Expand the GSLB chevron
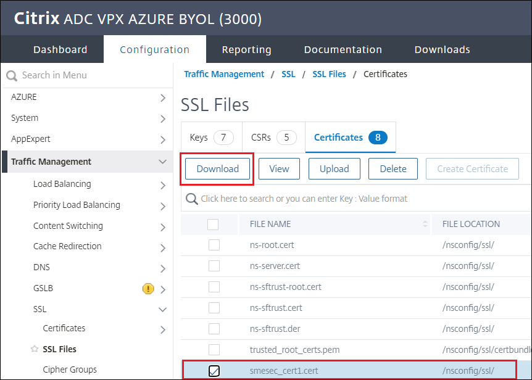Image resolution: width=532 pixels, height=380 pixels. [163, 289]
